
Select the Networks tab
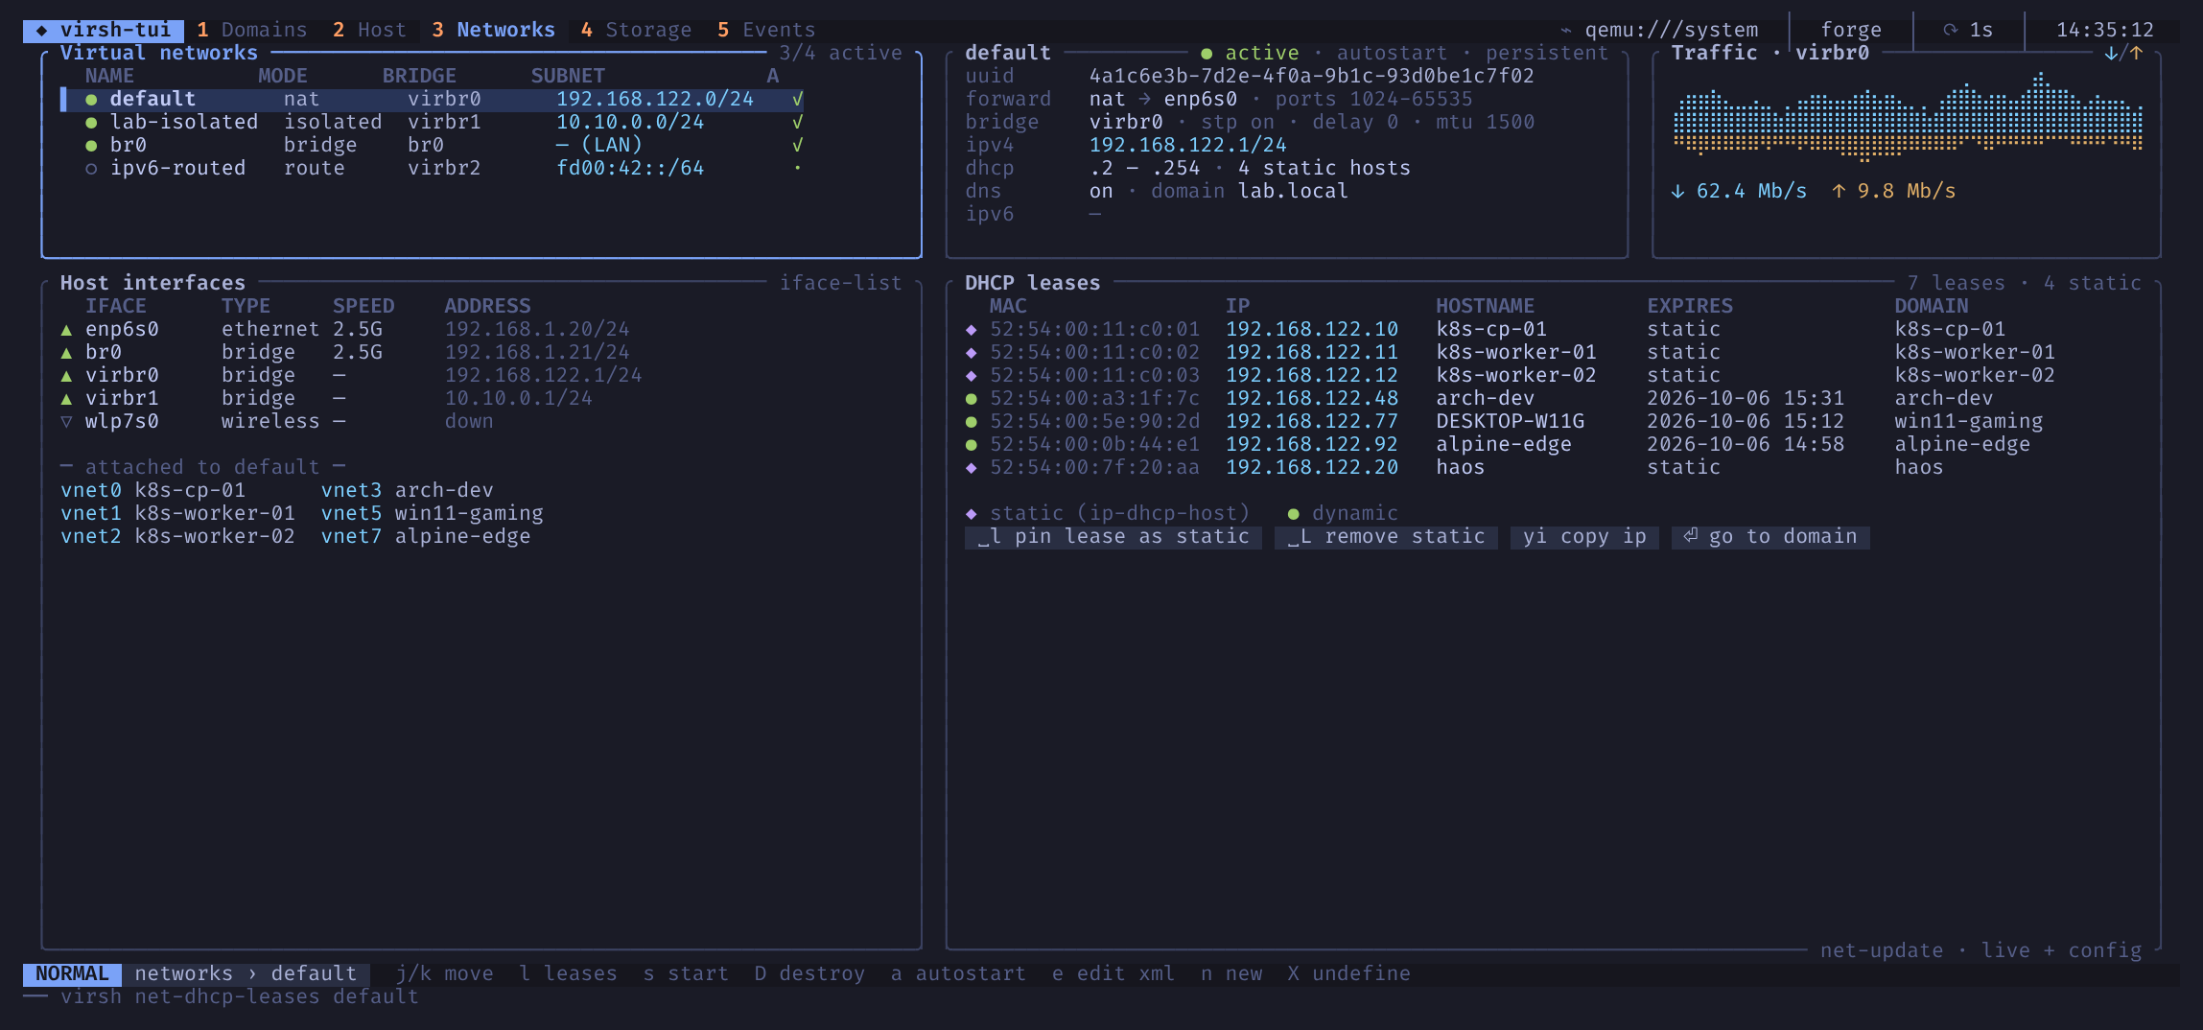coord(493,30)
